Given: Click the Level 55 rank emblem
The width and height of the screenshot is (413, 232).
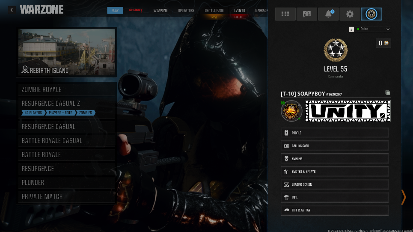Looking at the screenshot, I should click(336, 50).
